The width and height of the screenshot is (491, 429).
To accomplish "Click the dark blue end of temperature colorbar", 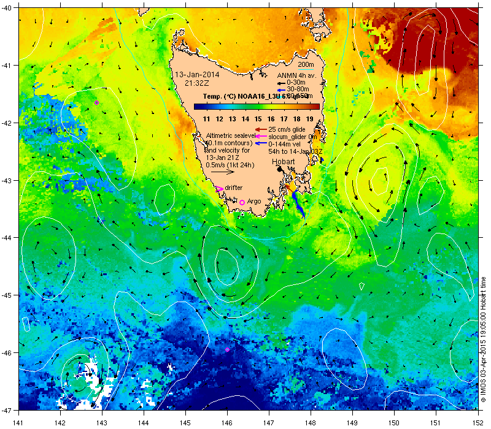I will click(x=197, y=107).
